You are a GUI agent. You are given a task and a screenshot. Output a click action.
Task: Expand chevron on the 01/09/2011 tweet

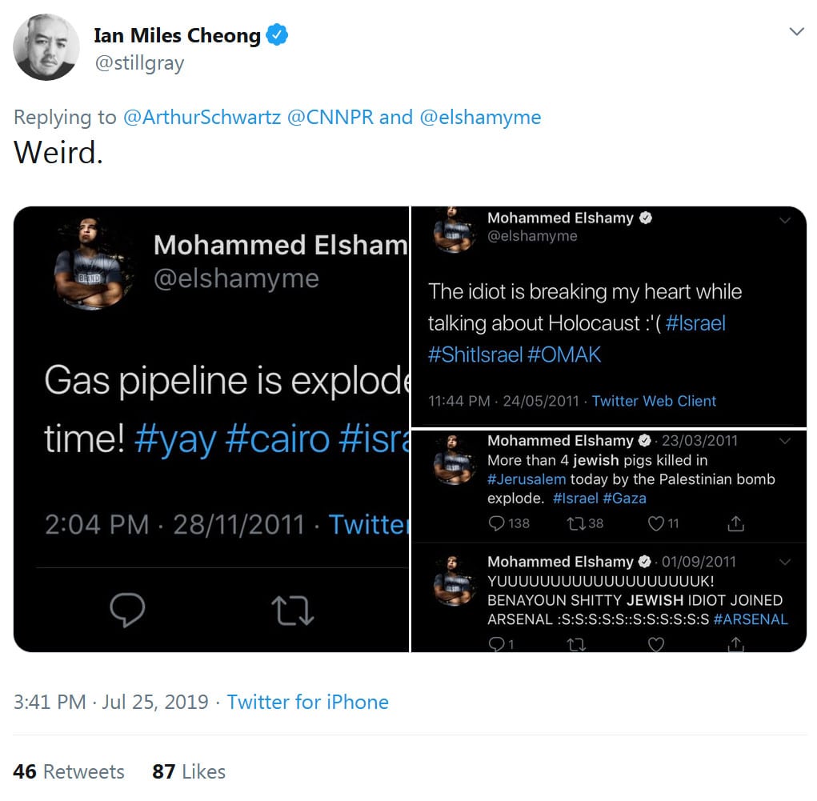[785, 562]
